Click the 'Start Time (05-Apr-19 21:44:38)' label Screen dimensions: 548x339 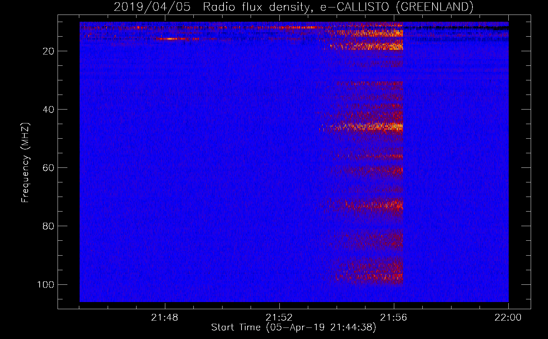tap(294, 327)
